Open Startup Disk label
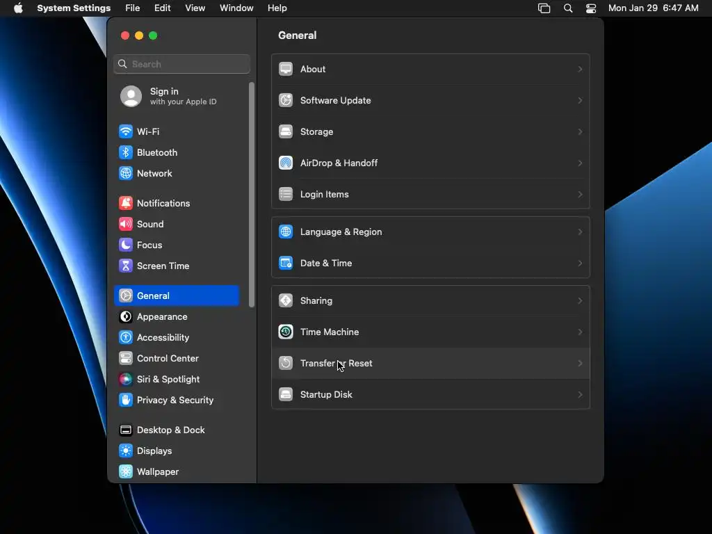712x534 pixels. click(x=326, y=395)
